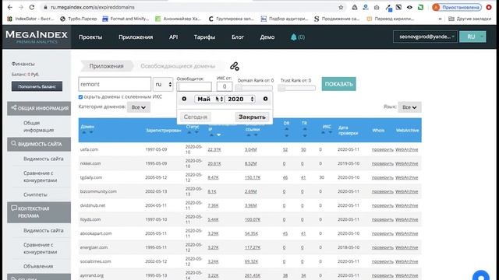Sort Домен column ascending arrow

(84, 132)
